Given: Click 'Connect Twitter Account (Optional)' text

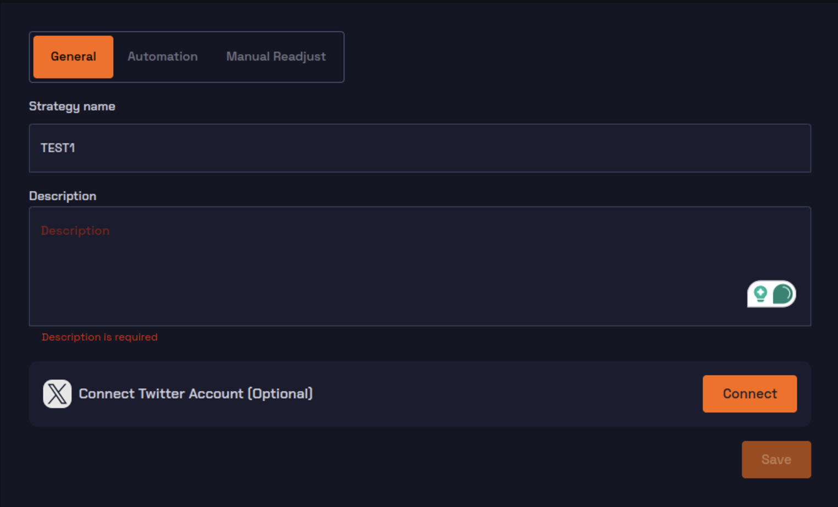Looking at the screenshot, I should click(196, 394).
